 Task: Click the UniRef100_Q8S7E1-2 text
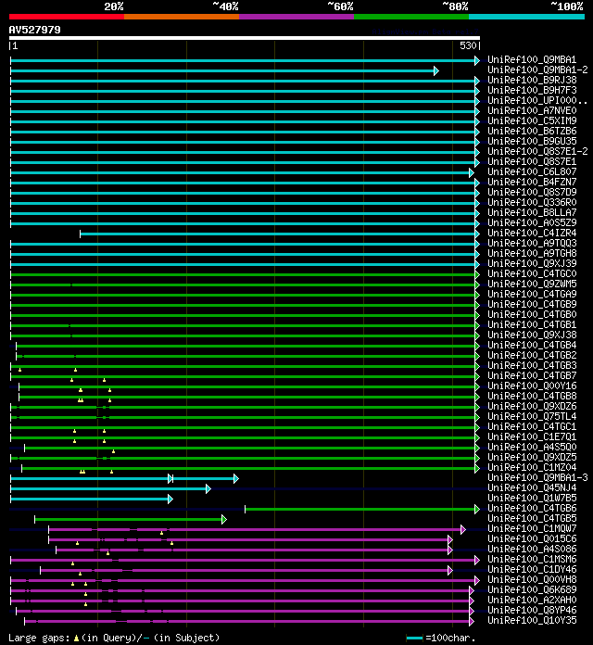coord(537,151)
